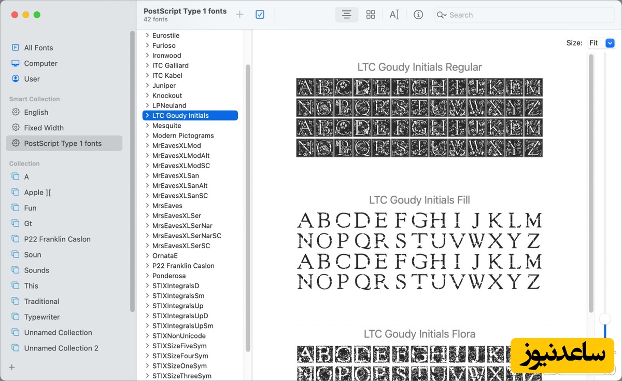Click the plus icon to add fonts
Screen dimensions: 622x381
tap(239, 15)
